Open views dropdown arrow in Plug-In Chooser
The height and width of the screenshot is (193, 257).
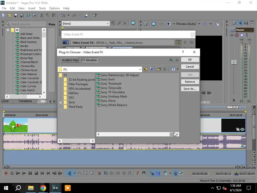tap(177, 69)
